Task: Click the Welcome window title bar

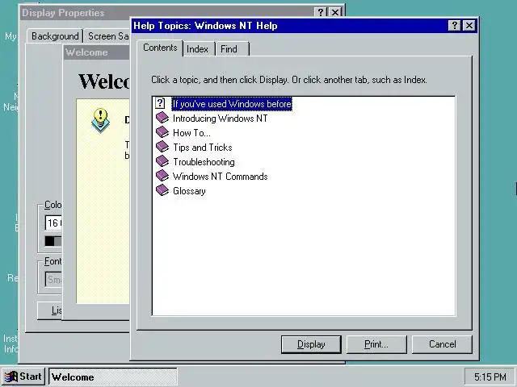Action: coord(97,52)
